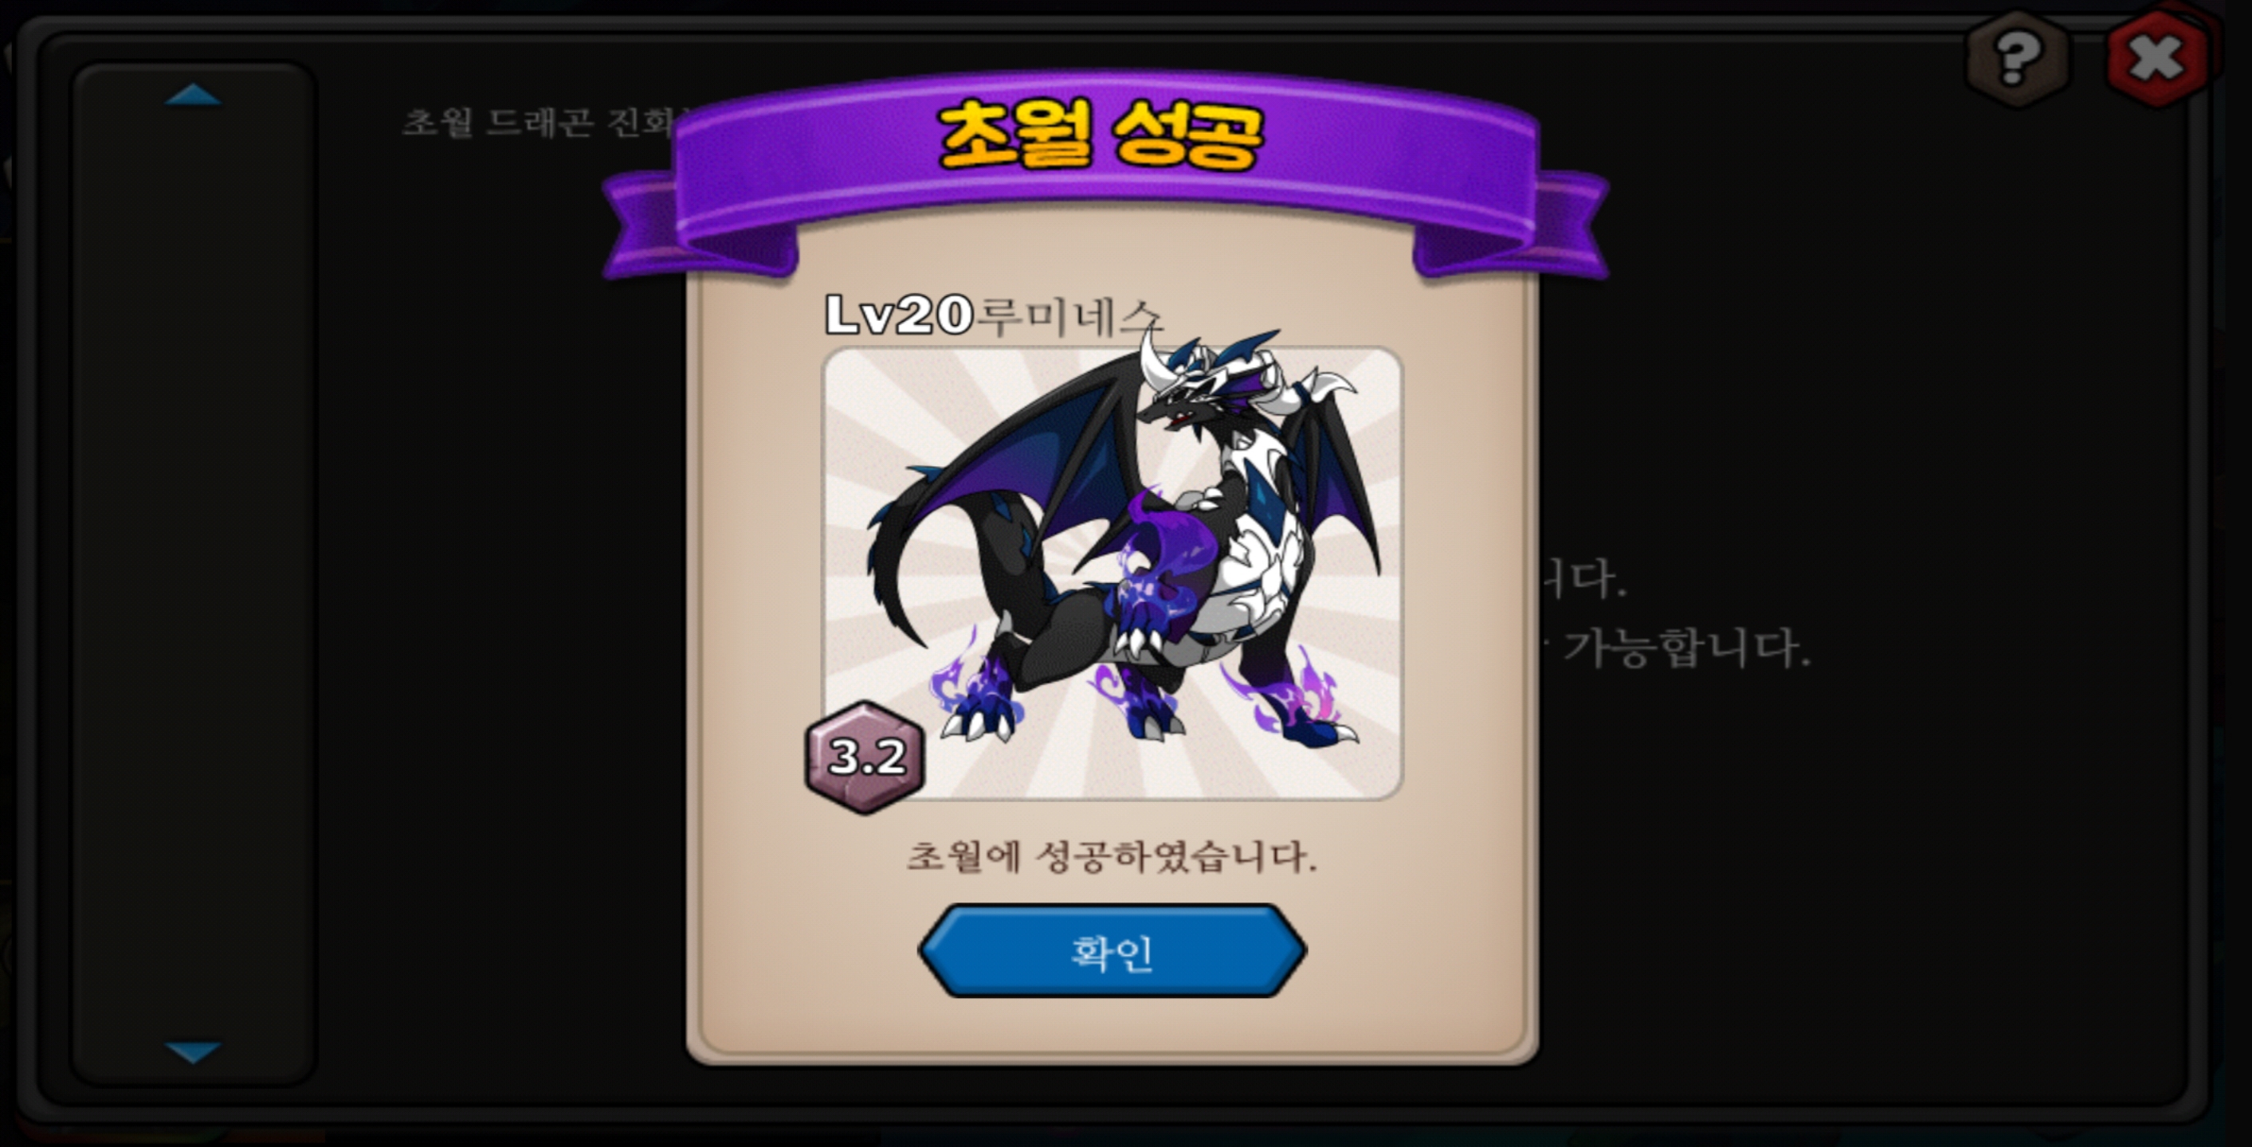This screenshot has width=2252, height=1147.
Task: Tap the down arrow in the left panel
Action: (193, 1051)
